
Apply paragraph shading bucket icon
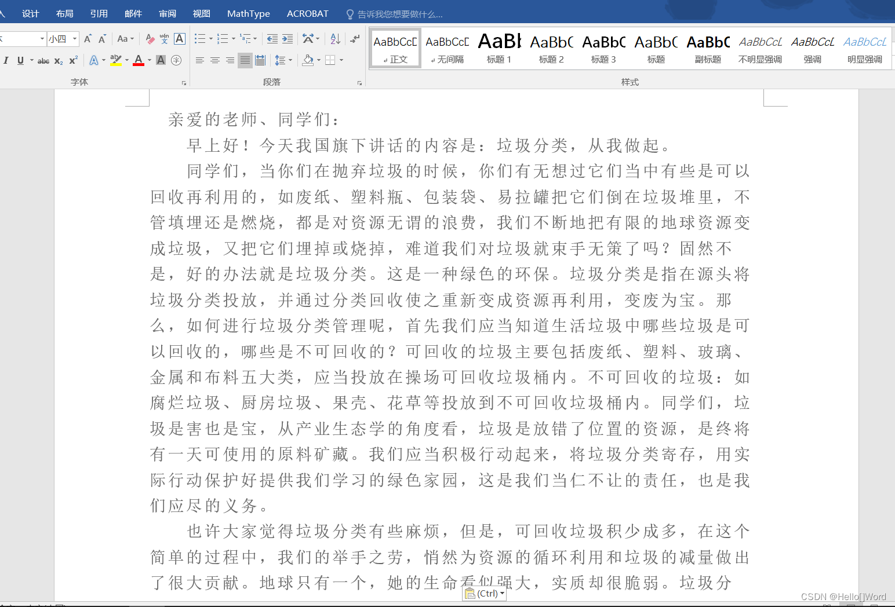308,60
